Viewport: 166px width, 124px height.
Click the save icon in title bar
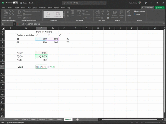[x=21, y=3]
